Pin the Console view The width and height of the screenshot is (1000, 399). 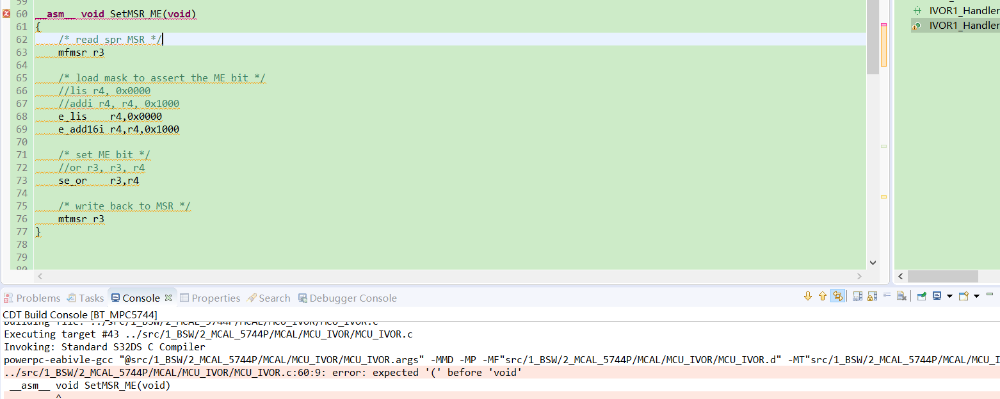click(x=921, y=296)
